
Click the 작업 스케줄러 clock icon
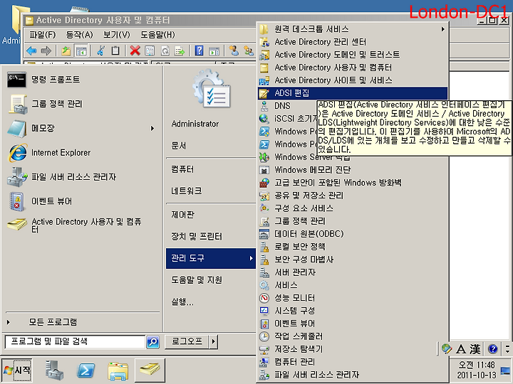264,336
